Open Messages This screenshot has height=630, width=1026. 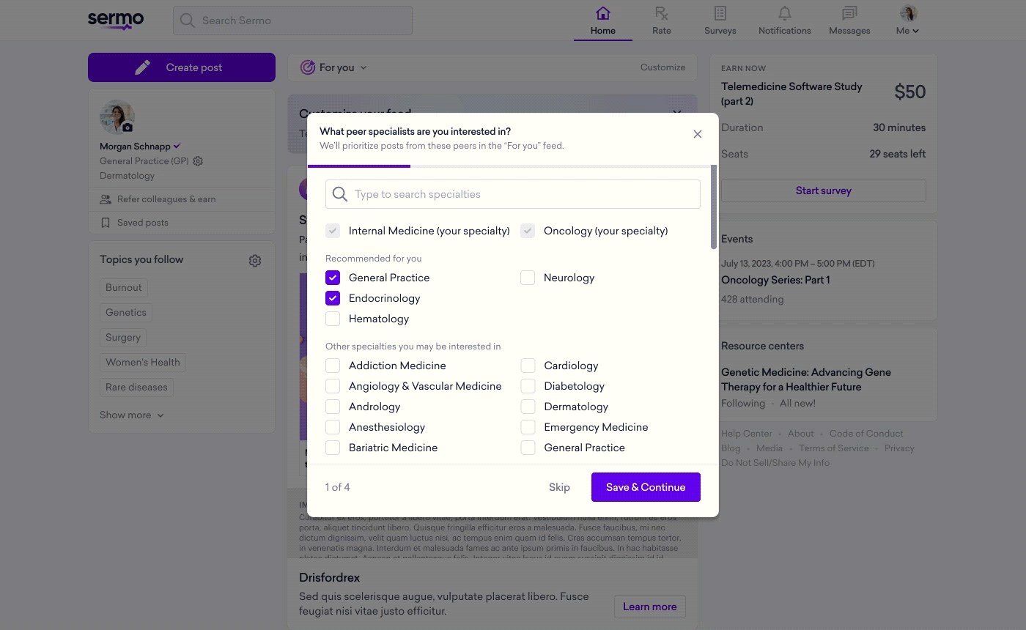[849, 21]
